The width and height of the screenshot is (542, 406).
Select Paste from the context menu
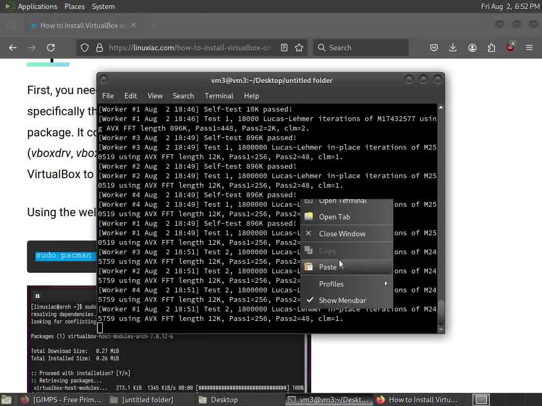click(347, 267)
